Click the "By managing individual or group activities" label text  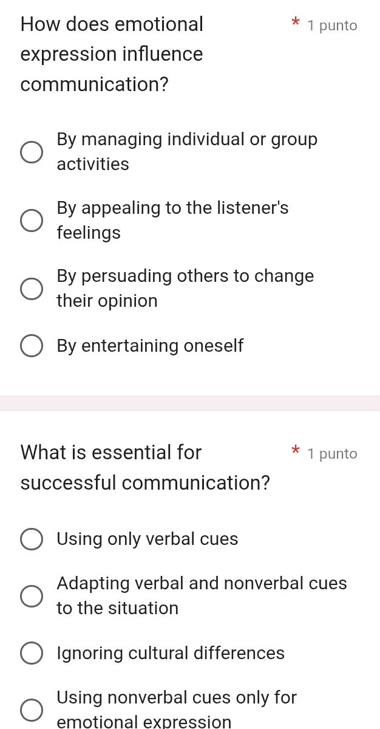click(x=186, y=152)
